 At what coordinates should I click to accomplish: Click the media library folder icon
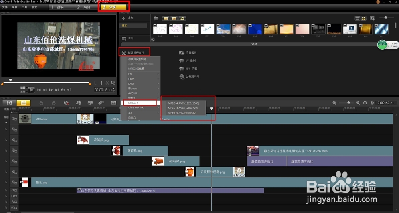[x=156, y=18]
